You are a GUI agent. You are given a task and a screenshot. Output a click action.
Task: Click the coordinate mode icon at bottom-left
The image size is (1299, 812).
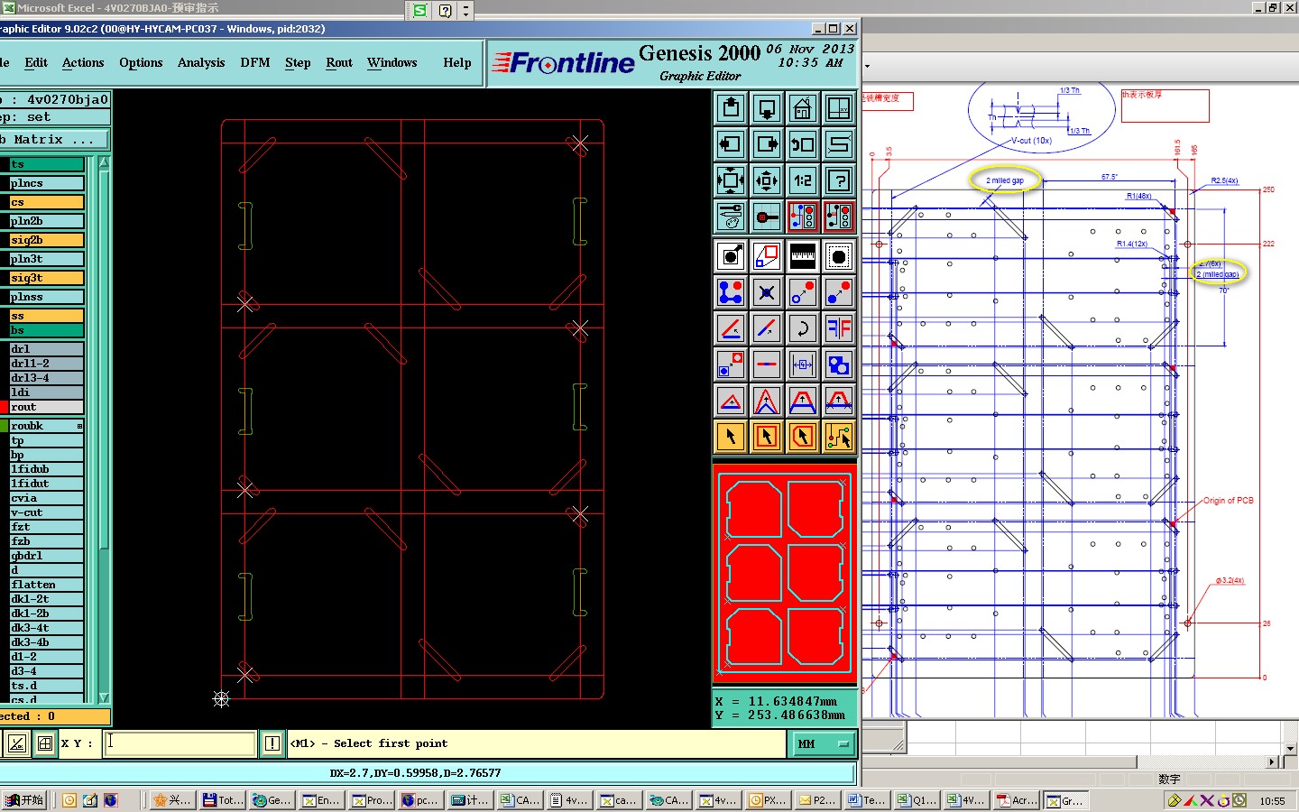tap(17, 743)
